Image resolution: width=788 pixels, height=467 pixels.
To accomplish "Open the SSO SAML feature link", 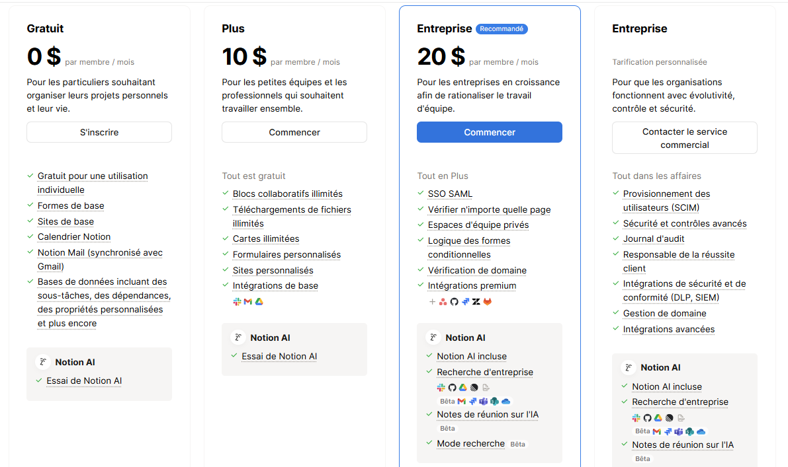I will pyautogui.click(x=450, y=194).
